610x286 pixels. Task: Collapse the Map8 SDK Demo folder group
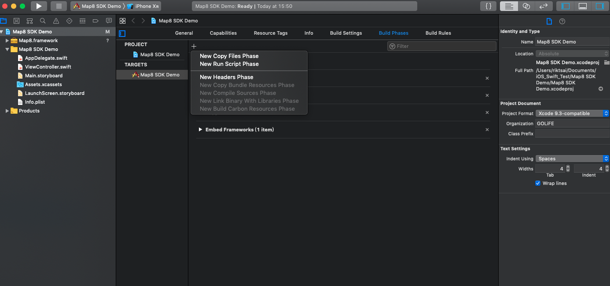(7, 49)
